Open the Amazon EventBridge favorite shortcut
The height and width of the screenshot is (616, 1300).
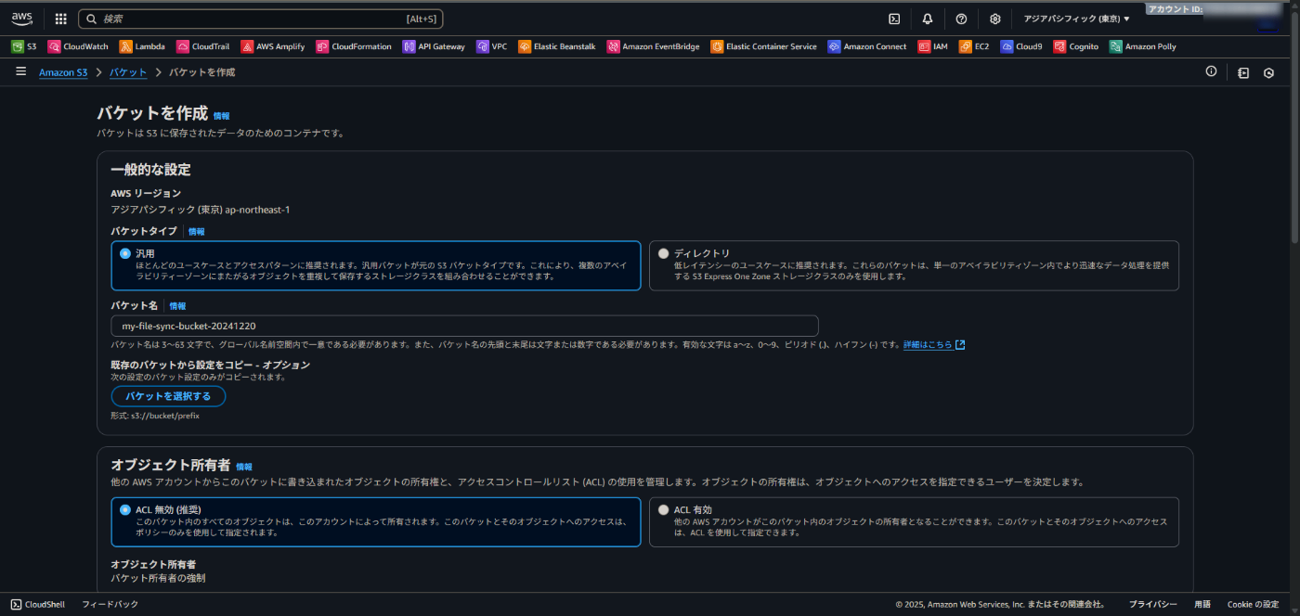point(654,46)
